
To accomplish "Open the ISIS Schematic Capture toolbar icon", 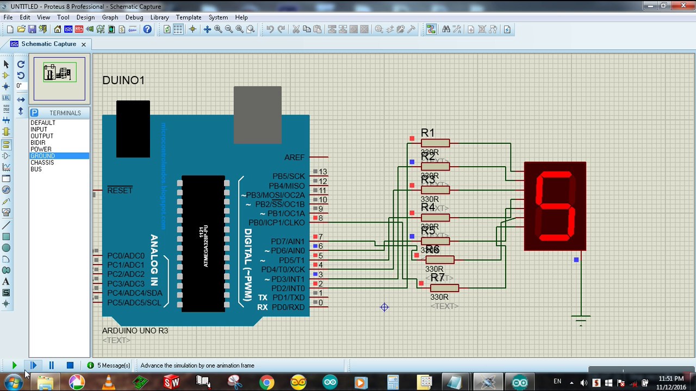I will (69, 29).
